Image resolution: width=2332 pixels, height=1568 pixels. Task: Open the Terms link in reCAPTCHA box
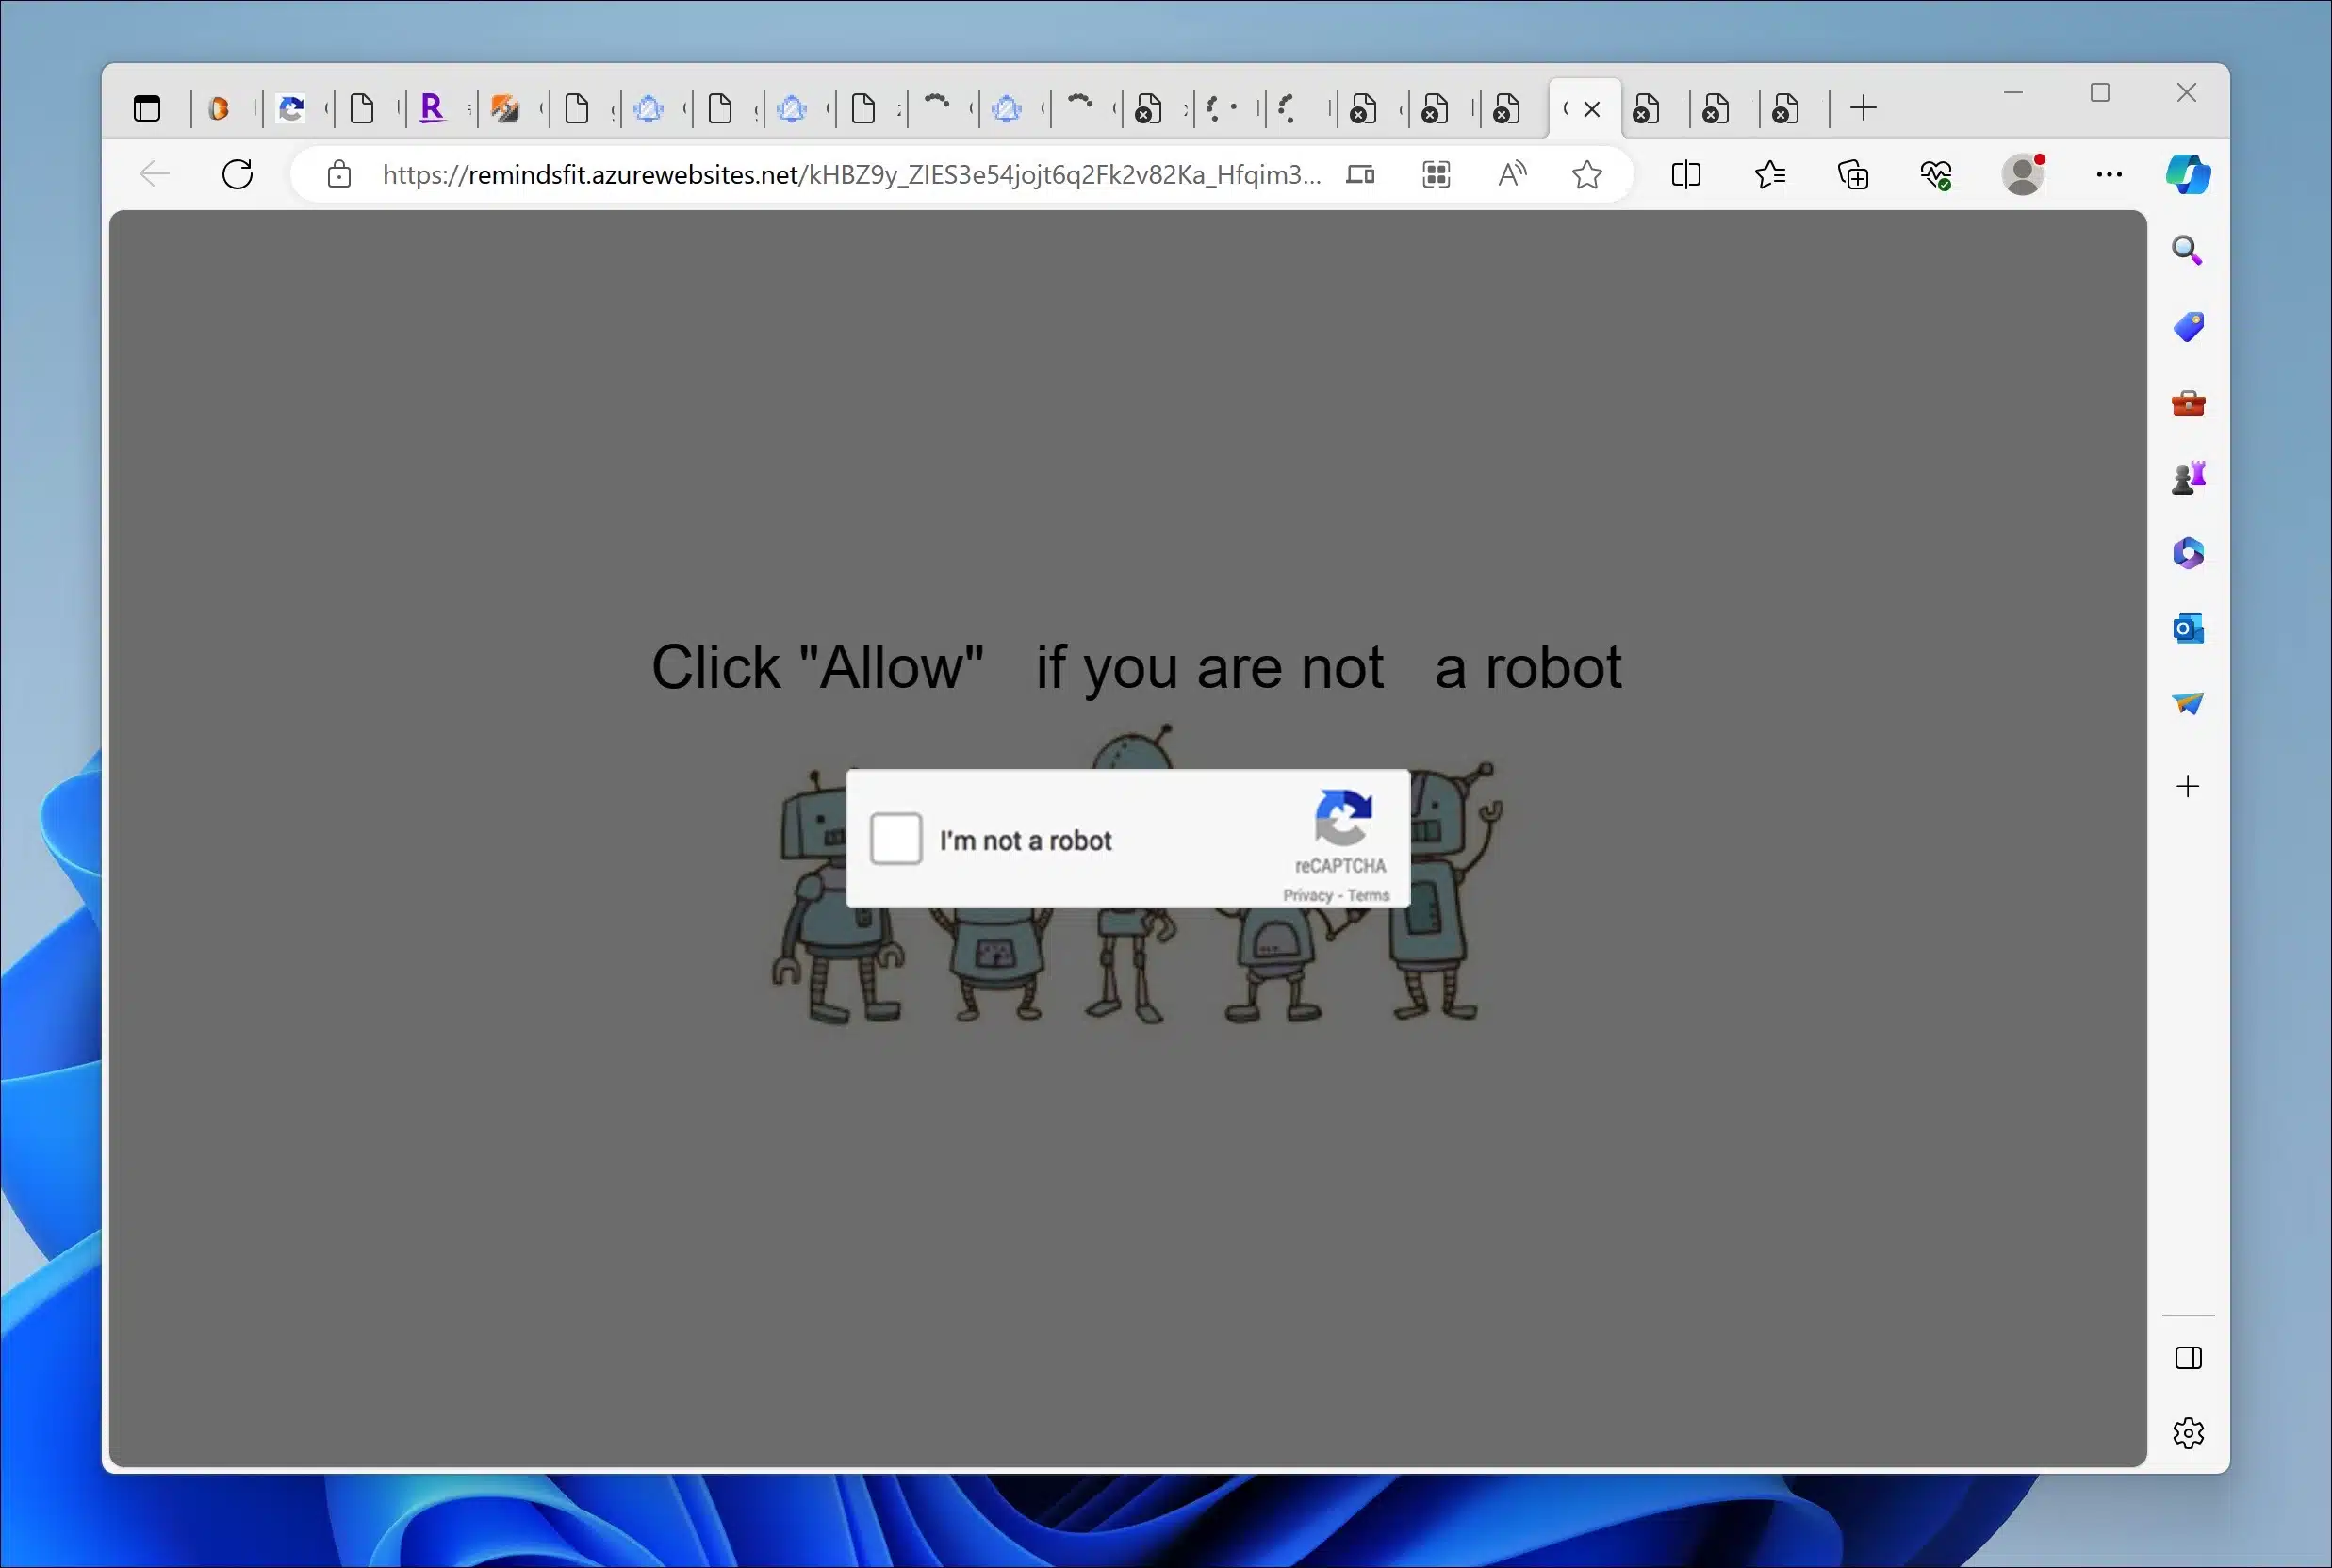pyautogui.click(x=1368, y=895)
